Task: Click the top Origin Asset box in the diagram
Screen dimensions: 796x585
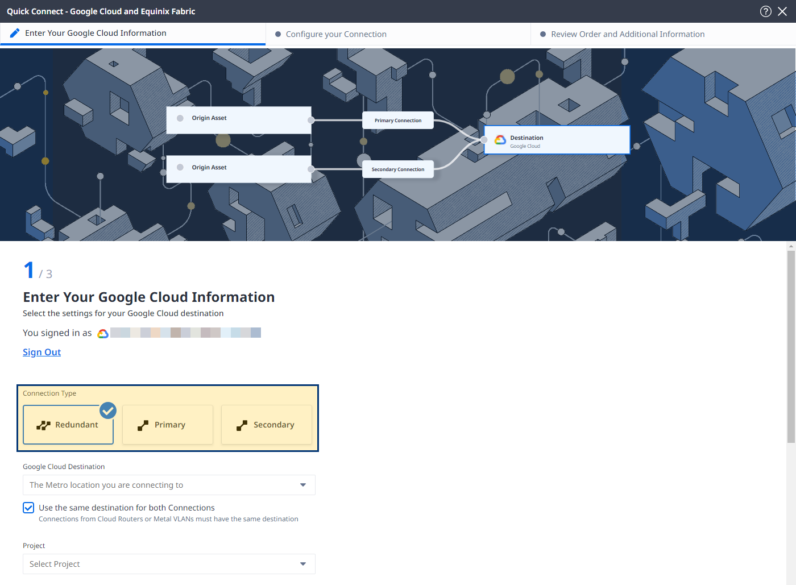Action: pos(239,120)
